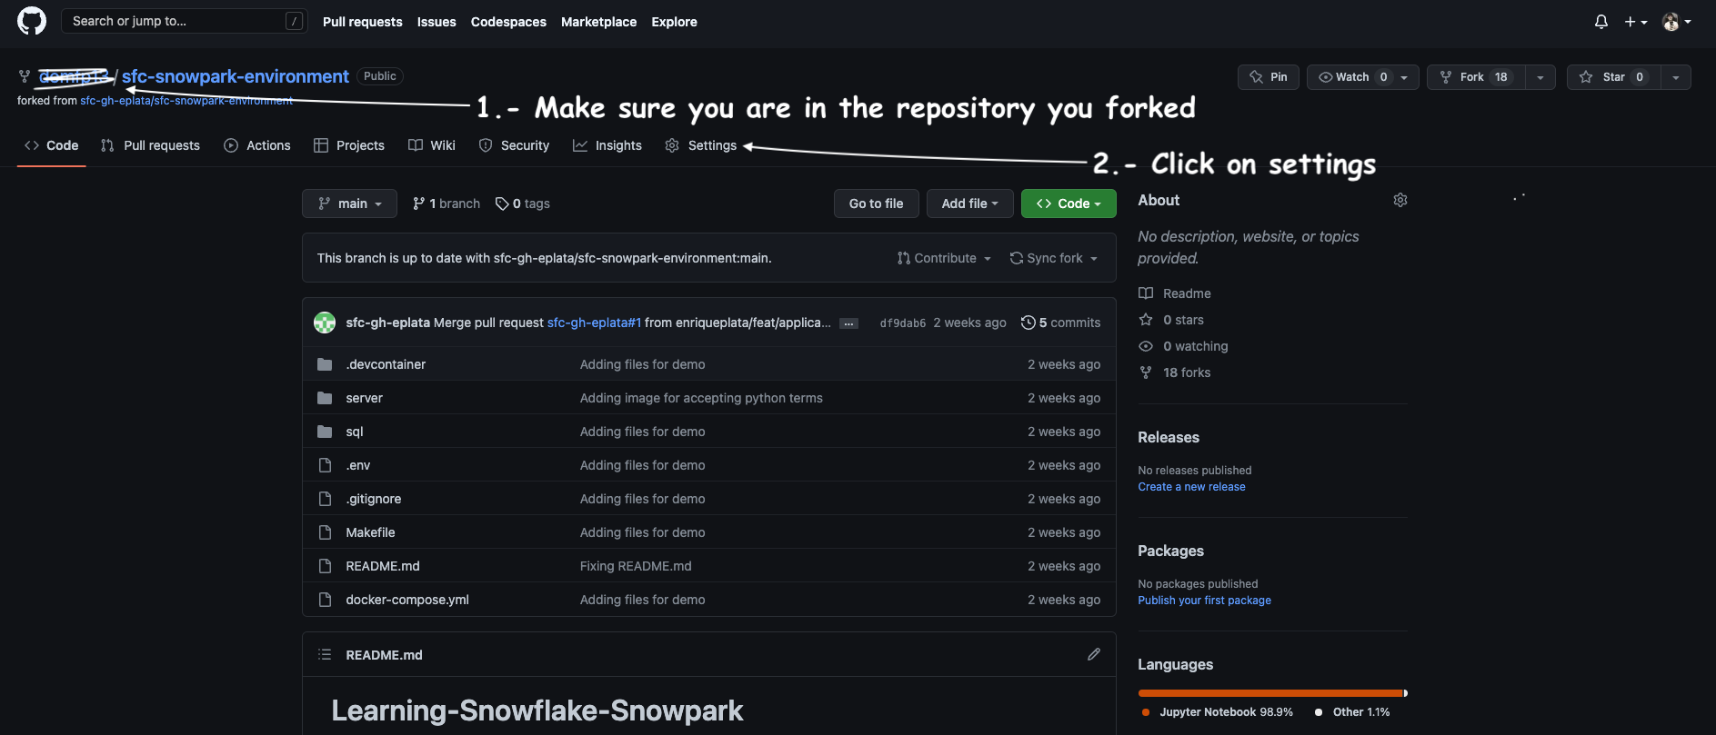View the 5 commits history
This screenshot has width=1716, height=735.
(x=1060, y=323)
